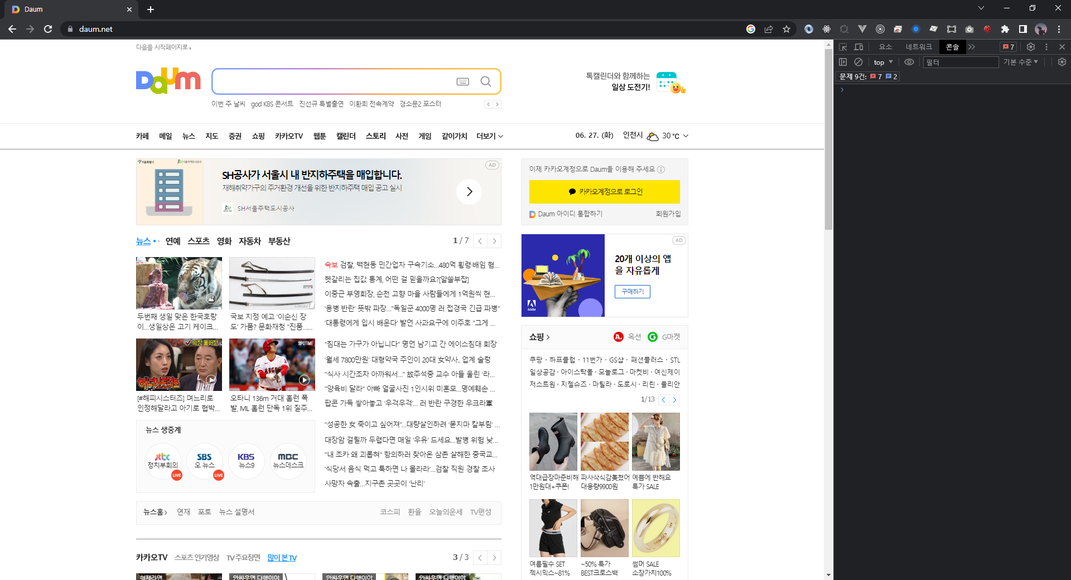Click the clear console icon
Image resolution: width=1071 pixels, height=580 pixels.
tap(858, 62)
